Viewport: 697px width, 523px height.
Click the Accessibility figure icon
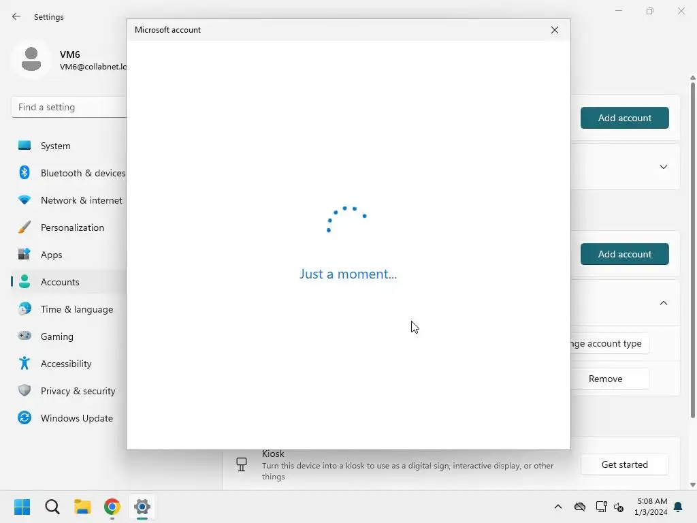tap(25, 363)
